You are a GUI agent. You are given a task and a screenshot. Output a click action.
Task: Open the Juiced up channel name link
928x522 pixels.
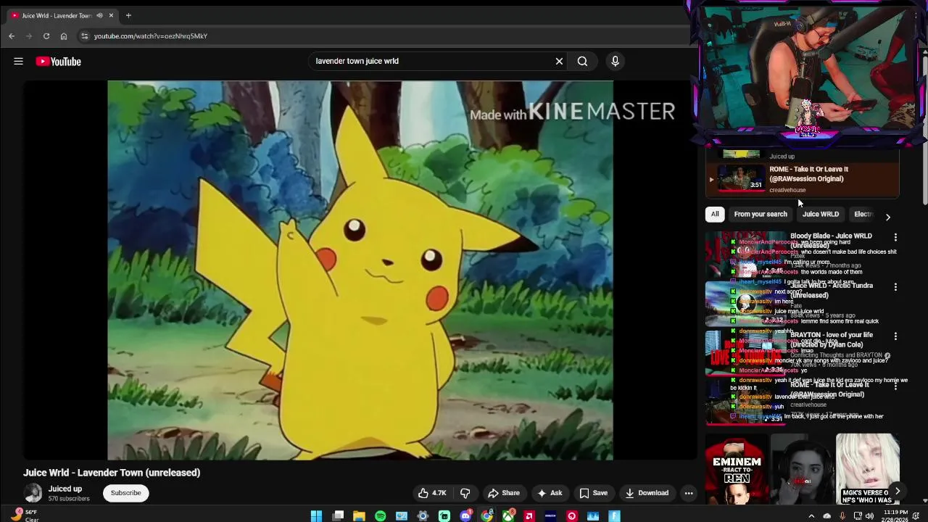65,489
